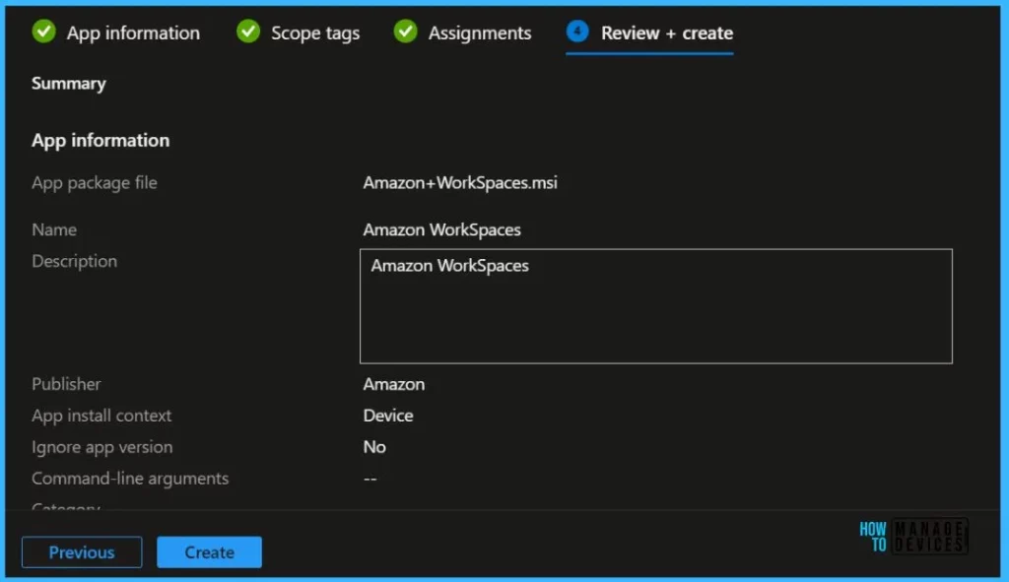This screenshot has width=1009, height=582.
Task: Click the Command-line arguments dash value
Action: (370, 479)
